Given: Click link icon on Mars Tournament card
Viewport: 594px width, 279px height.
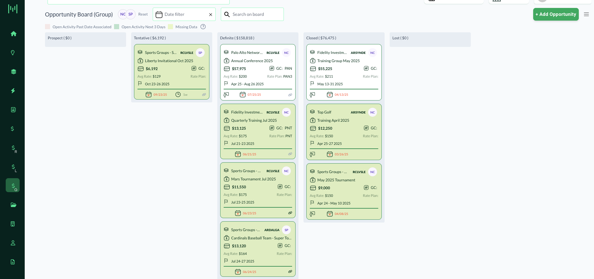Looking at the screenshot, I should [x=290, y=213].
